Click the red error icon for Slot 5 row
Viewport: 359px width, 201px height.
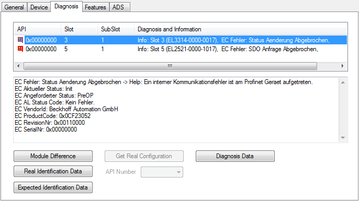tap(20, 49)
